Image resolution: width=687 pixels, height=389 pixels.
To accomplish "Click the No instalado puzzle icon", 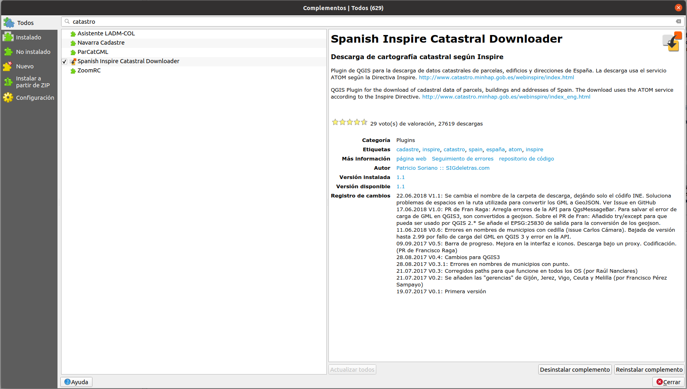I will click(x=8, y=51).
